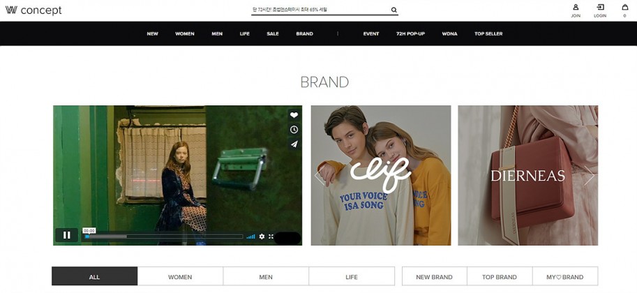Toggle video fullscreen icon
637x293 pixels.
pyautogui.click(x=271, y=236)
